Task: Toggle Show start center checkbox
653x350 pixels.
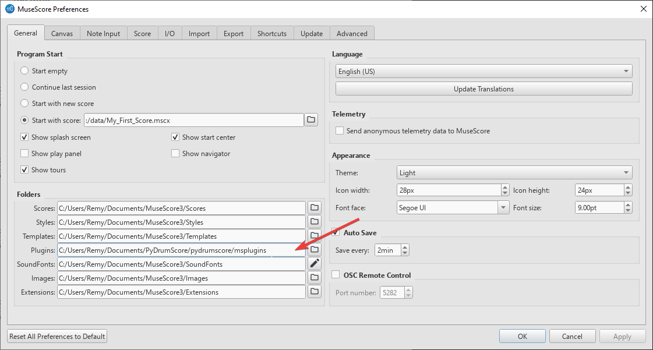Action: (x=175, y=137)
